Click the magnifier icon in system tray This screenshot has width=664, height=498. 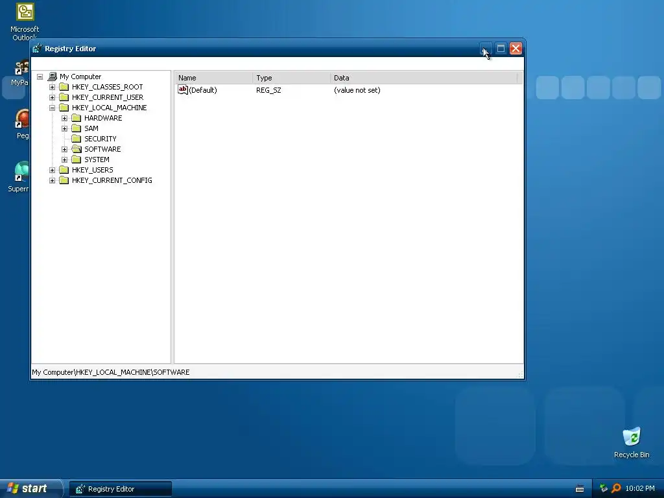tap(616, 488)
